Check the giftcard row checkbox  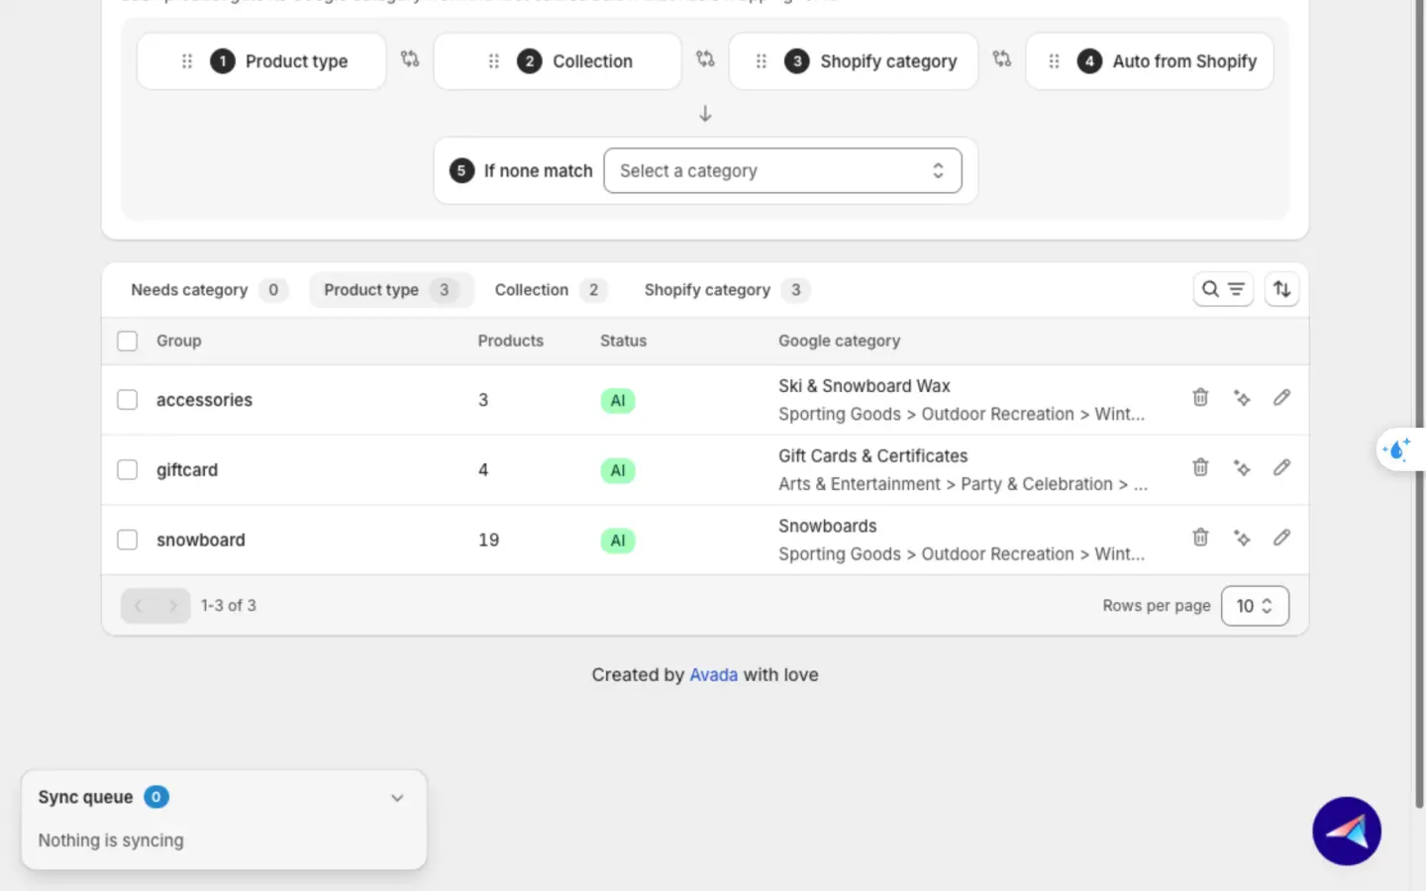click(127, 469)
